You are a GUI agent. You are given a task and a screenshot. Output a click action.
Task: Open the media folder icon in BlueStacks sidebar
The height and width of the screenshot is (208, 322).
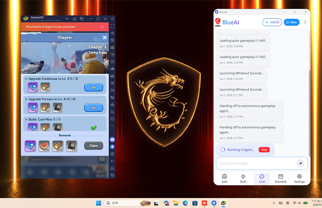click(112, 98)
